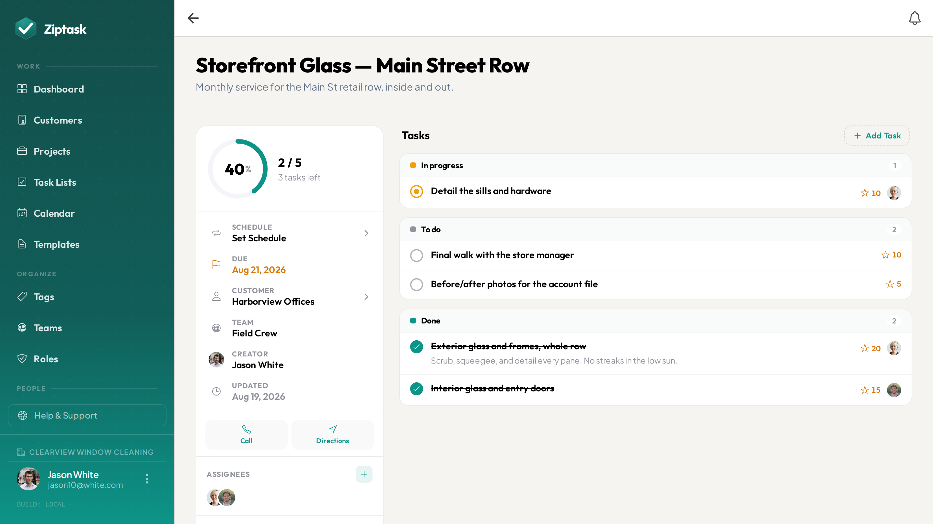Click star points on Interior glass task
Image resolution: width=933 pixels, height=524 pixels.
coord(870,390)
